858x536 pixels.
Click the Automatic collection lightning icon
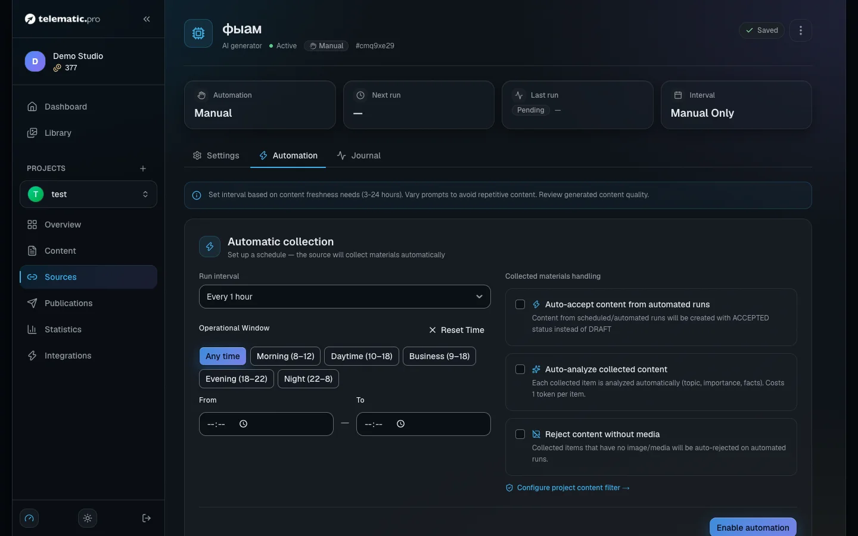point(210,247)
